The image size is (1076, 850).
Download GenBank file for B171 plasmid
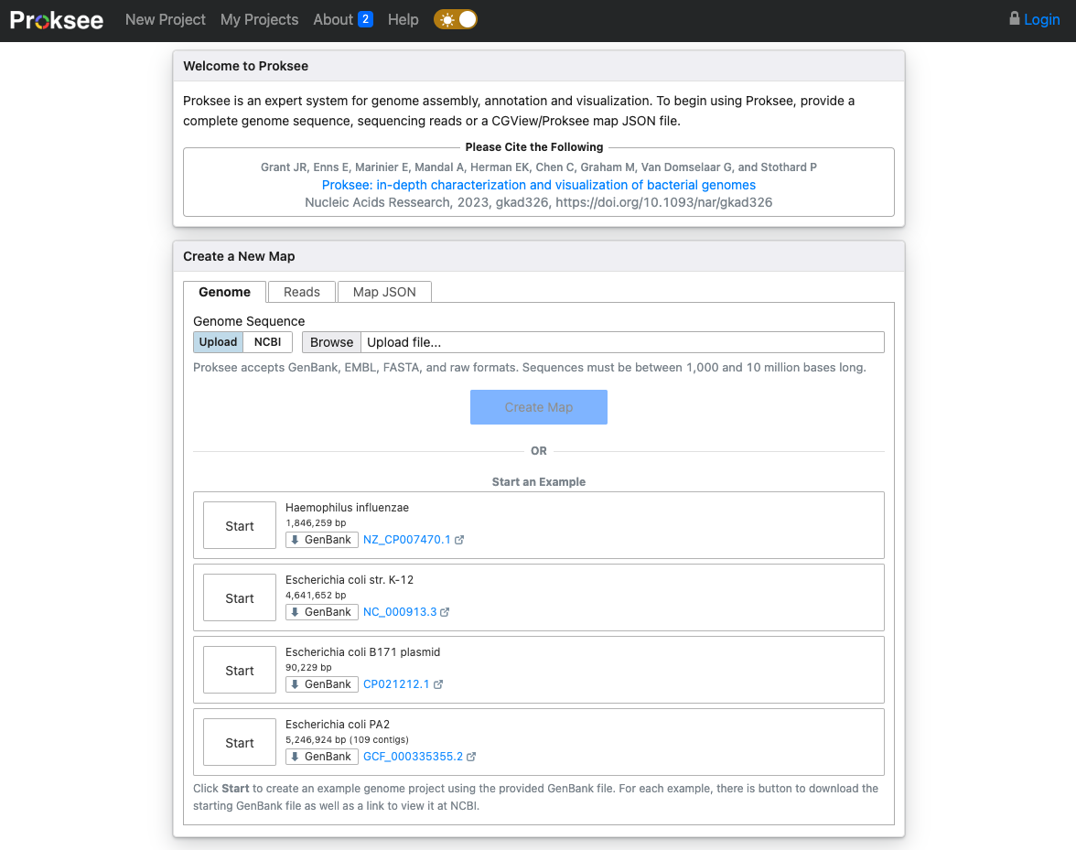322,684
